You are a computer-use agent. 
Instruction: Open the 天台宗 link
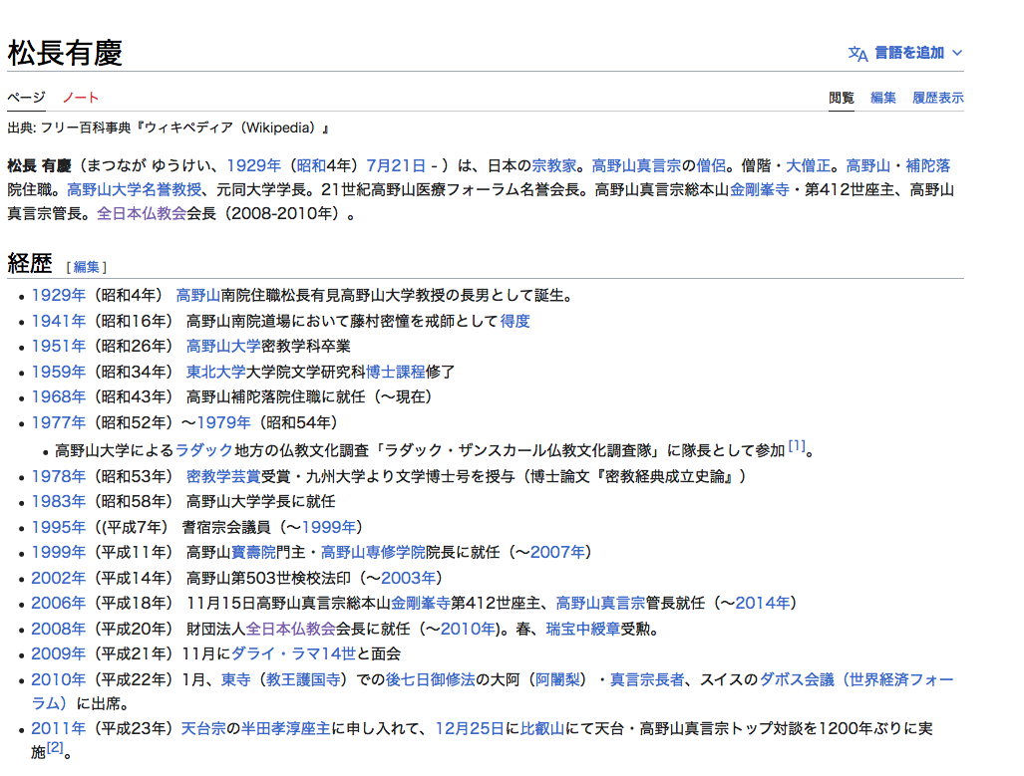pyautogui.click(x=203, y=728)
